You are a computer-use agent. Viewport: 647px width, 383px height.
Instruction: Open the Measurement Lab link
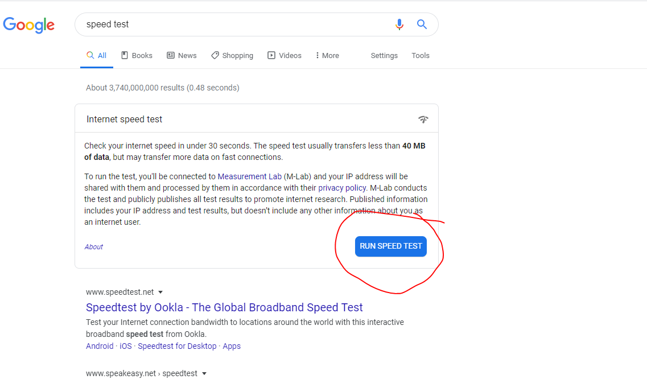pos(250,176)
